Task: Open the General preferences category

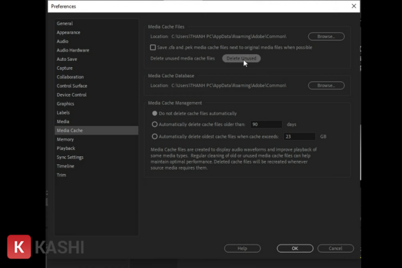Action: point(65,23)
